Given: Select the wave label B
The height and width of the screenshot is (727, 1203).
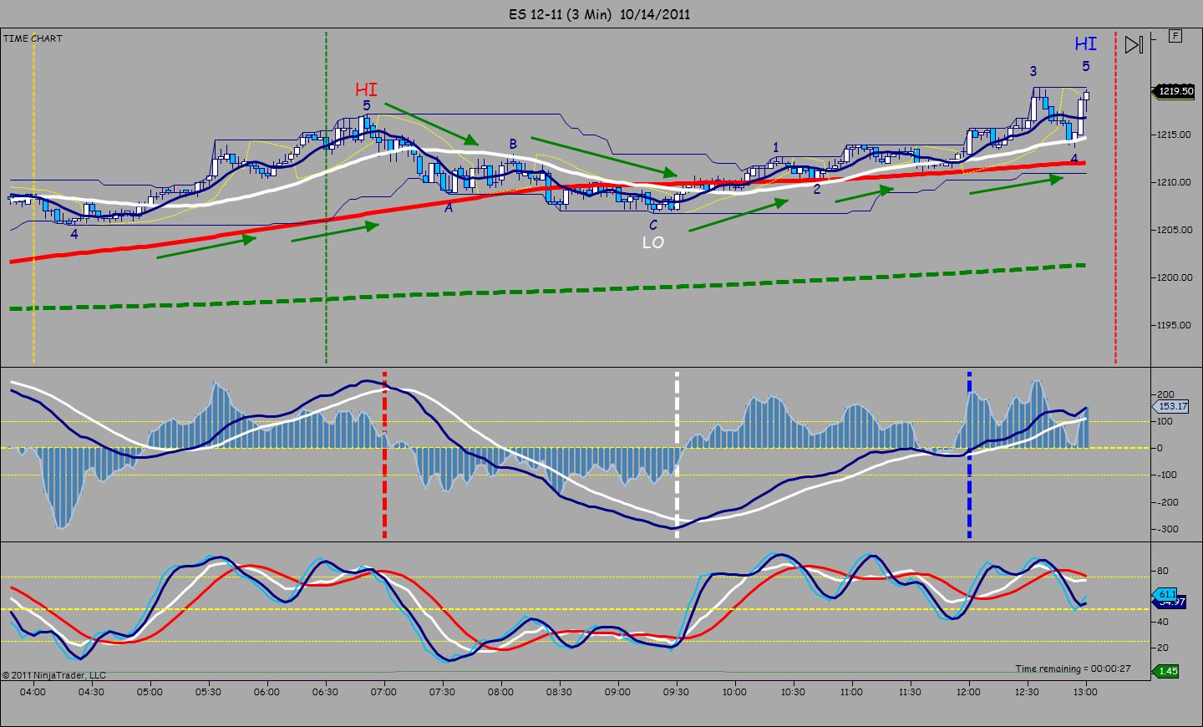Looking at the screenshot, I should point(513,144).
